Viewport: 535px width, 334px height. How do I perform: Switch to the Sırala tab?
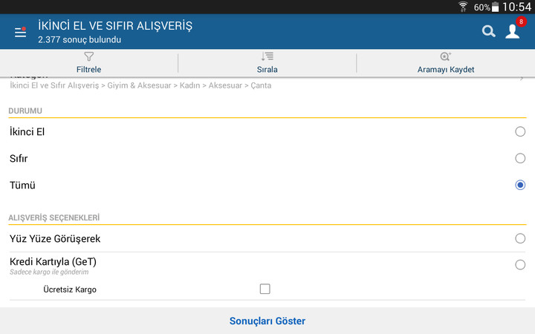[267, 69]
